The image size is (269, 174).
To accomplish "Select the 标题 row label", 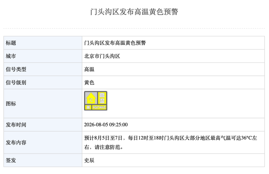I will click(11, 43).
